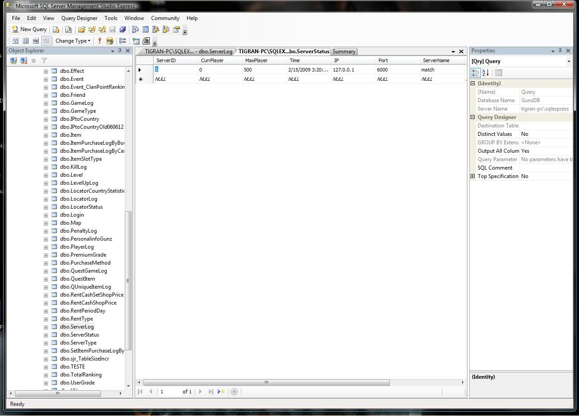This screenshot has width=579, height=416.
Task: Select dbo.Login table in Object Explorer
Action: 72,215
